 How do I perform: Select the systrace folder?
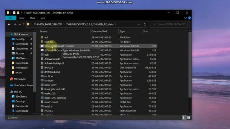click(49, 42)
